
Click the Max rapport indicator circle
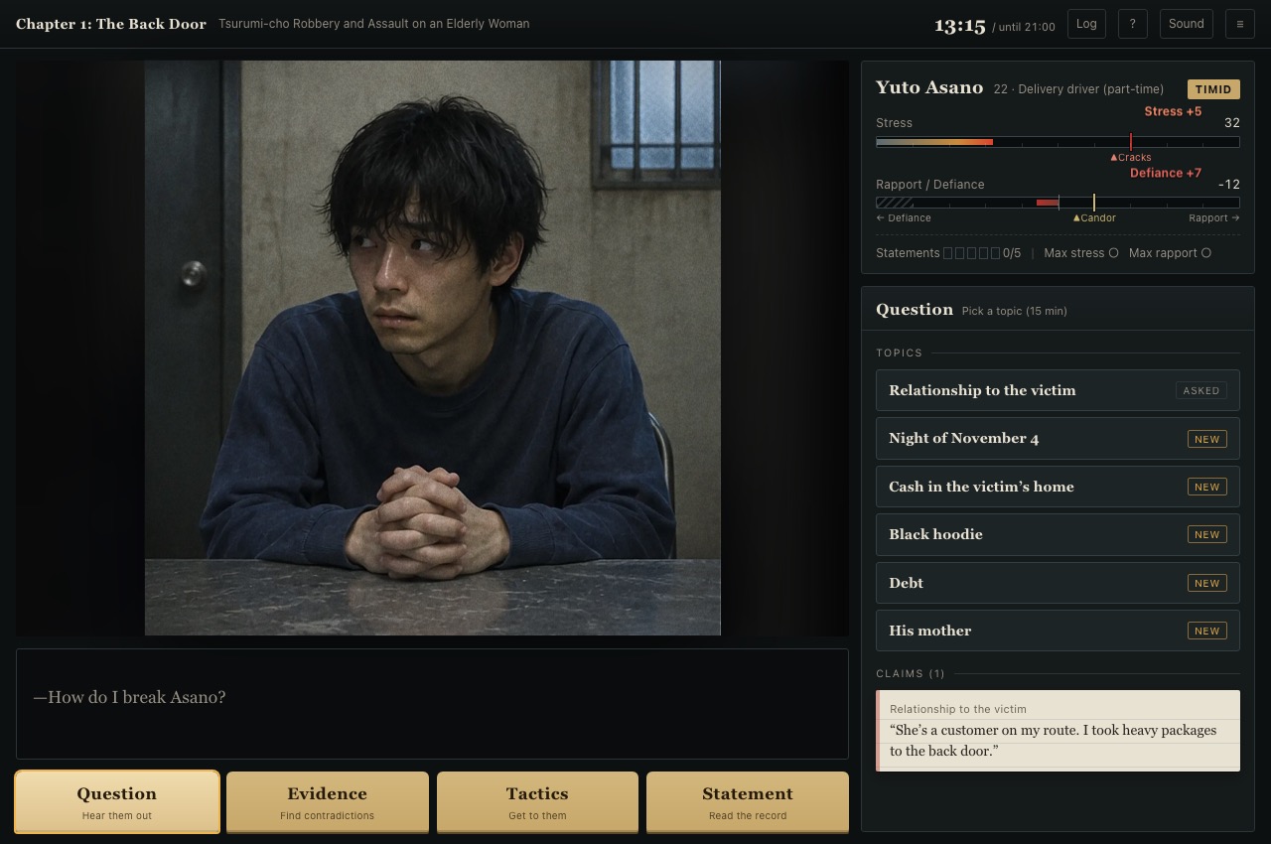[1206, 253]
